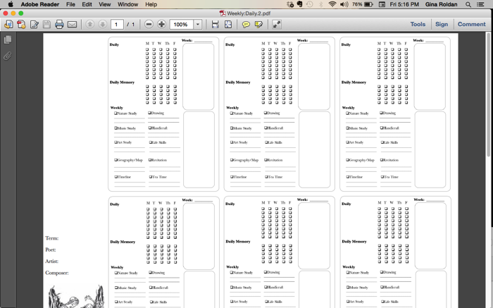Go to previous page arrow
The image size is (493, 308).
90,24
